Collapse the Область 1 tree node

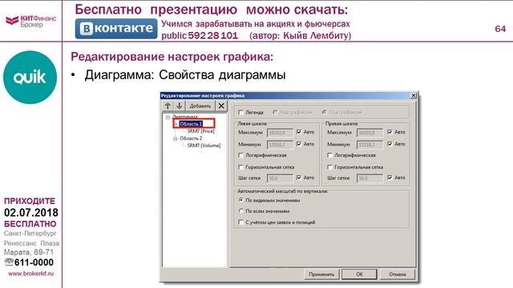[176, 124]
